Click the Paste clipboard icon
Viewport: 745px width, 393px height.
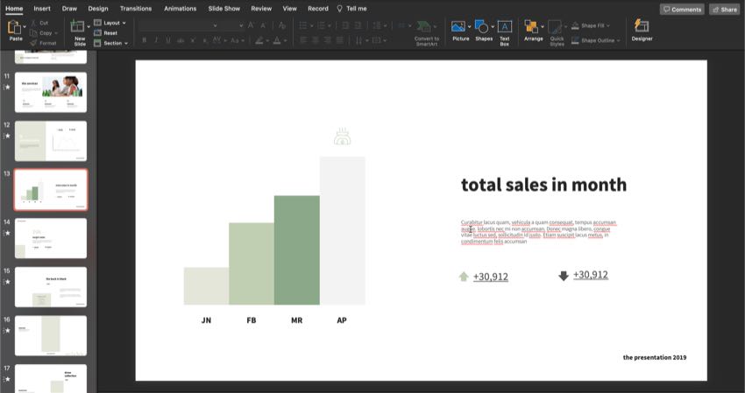tap(14, 27)
